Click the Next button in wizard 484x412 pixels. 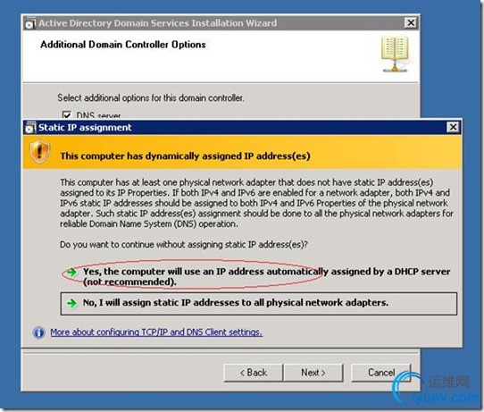coord(313,373)
